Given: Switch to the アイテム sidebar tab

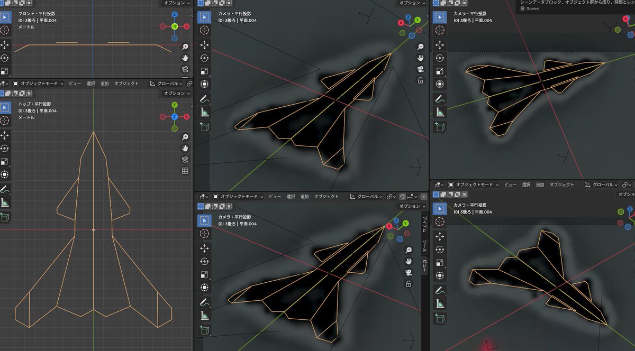Looking at the screenshot, I should [x=424, y=224].
